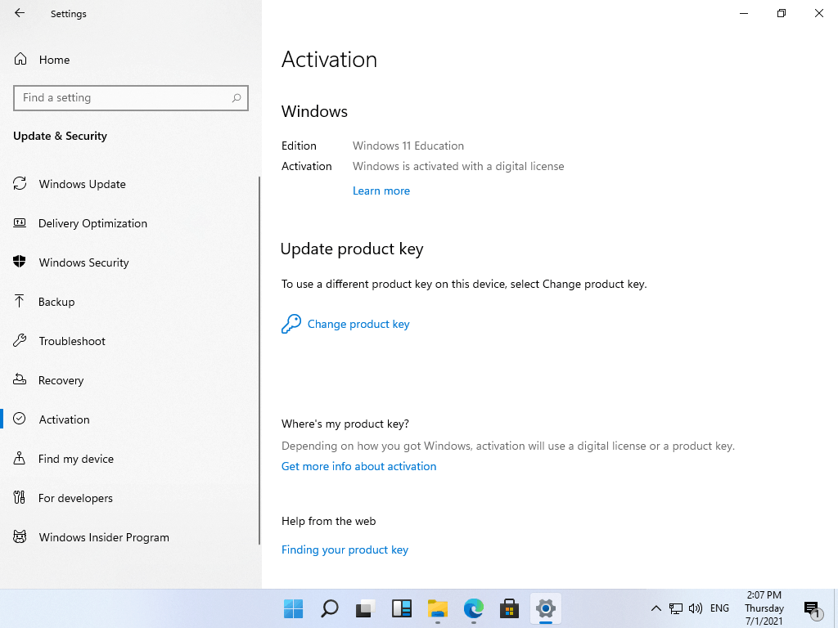The height and width of the screenshot is (628, 838).
Task: Launch Microsoft Edge from the taskbar
Action: [473, 609]
